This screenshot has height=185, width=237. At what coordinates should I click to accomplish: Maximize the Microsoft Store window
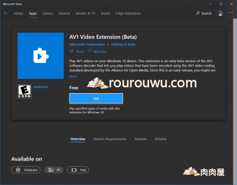click(x=221, y=4)
